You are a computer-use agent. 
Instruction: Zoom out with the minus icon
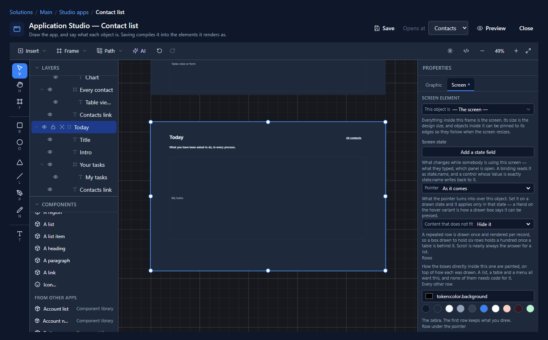[482, 51]
